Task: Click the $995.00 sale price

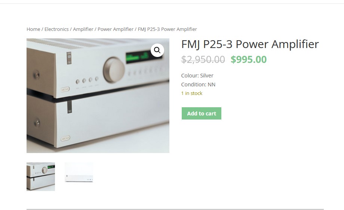Action: click(249, 60)
